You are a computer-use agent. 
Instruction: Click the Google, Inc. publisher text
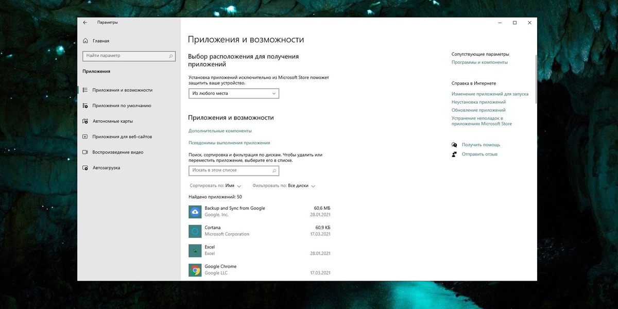(x=216, y=215)
